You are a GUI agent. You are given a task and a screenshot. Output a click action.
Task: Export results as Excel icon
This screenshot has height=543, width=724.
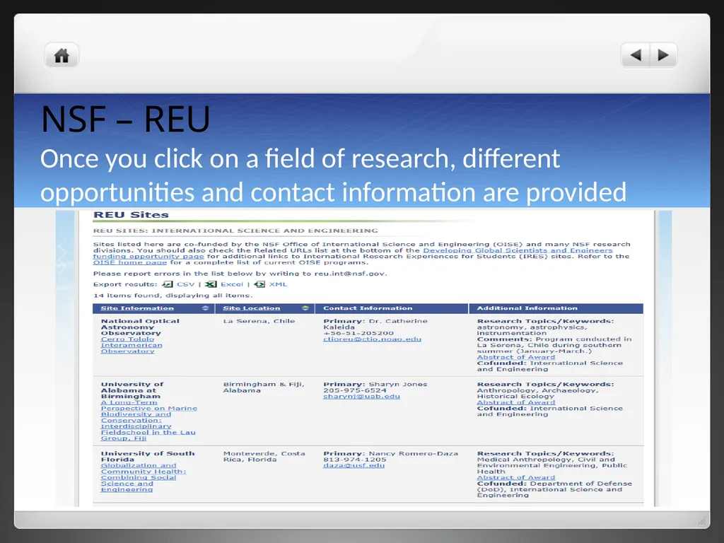[211, 284]
